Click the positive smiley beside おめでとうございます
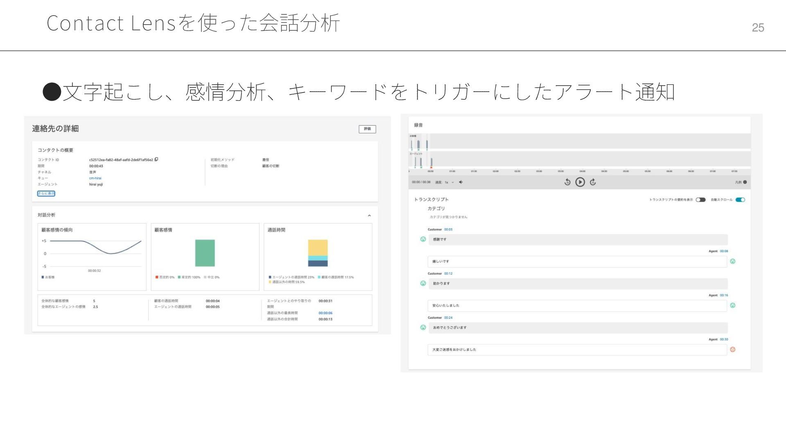 [x=423, y=327]
